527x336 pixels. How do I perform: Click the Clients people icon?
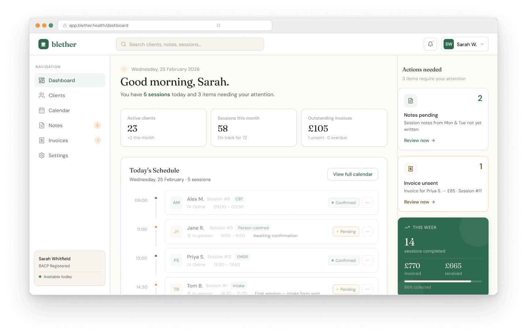[42, 95]
